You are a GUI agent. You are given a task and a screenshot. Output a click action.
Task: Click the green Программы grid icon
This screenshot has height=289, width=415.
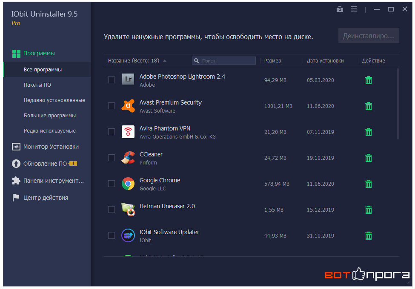16,54
